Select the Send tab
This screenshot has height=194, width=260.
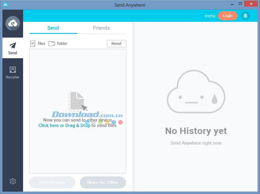click(x=53, y=28)
